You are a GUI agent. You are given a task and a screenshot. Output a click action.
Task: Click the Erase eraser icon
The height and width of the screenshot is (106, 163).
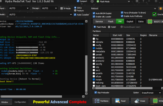coord(137,101)
